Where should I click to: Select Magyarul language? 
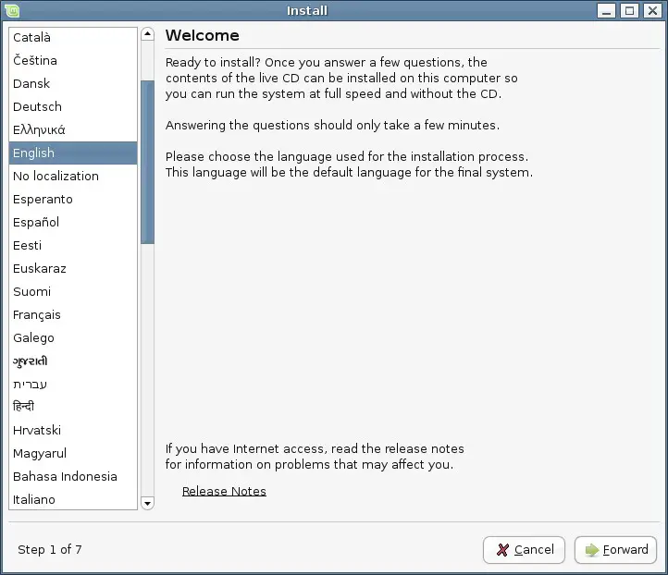coord(73,454)
